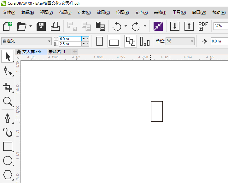
Task: Select the Shape tool
Action: coord(8,71)
